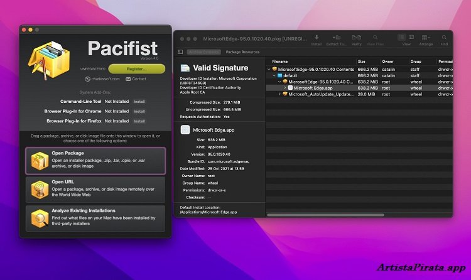
Task: Click the View Files magnifier icon
Action: [375, 38]
